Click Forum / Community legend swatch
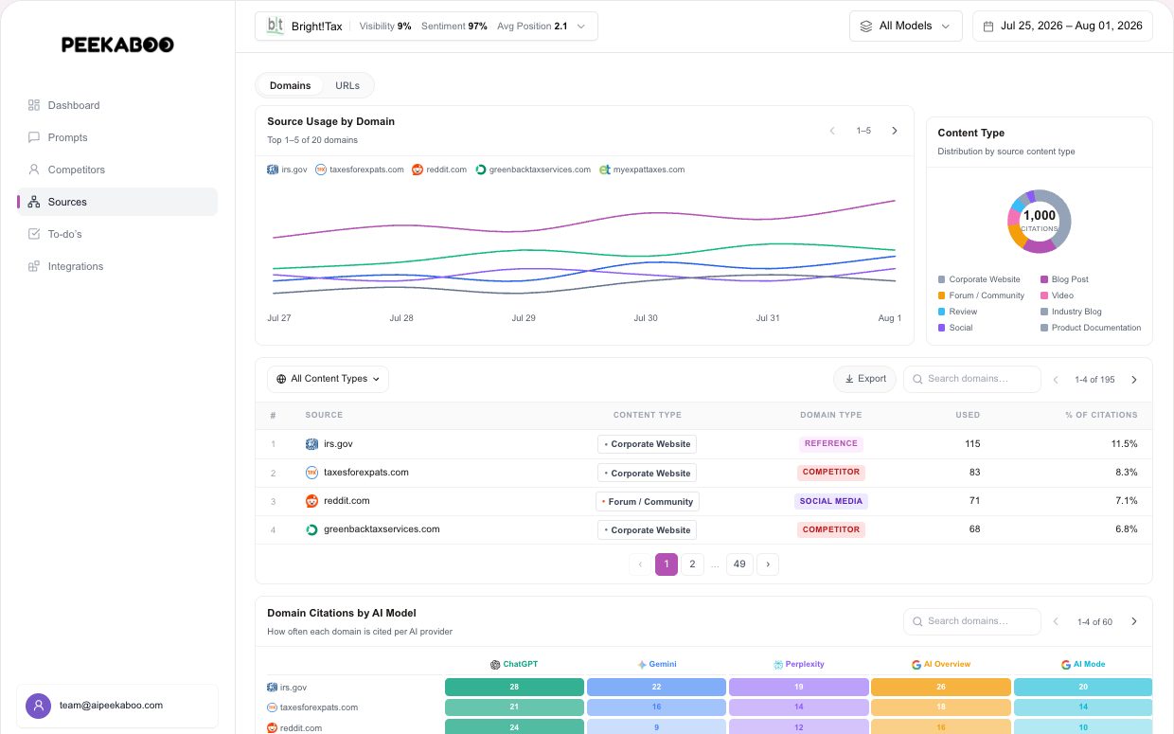The width and height of the screenshot is (1174, 734). (x=941, y=295)
